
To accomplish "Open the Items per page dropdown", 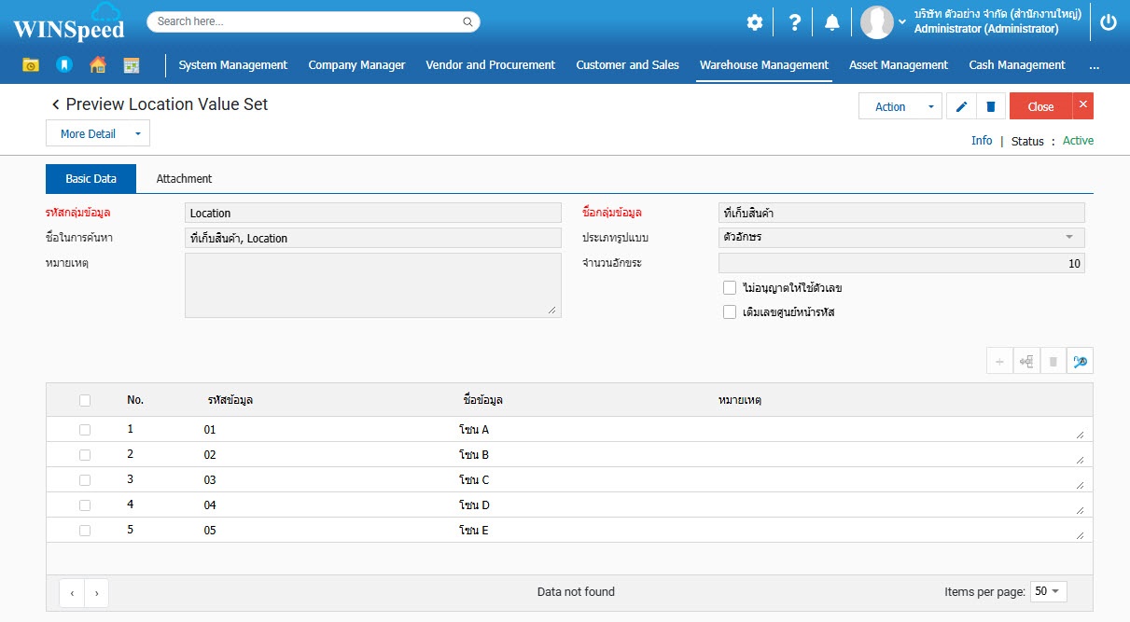I will click(1048, 591).
